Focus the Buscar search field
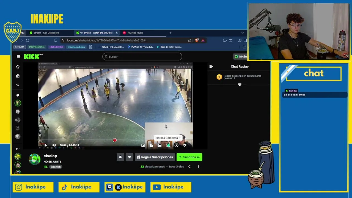 click(x=142, y=57)
